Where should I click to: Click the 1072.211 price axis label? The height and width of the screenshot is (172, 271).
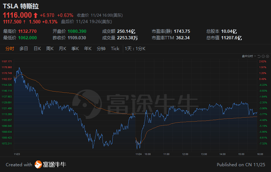(7, 144)
